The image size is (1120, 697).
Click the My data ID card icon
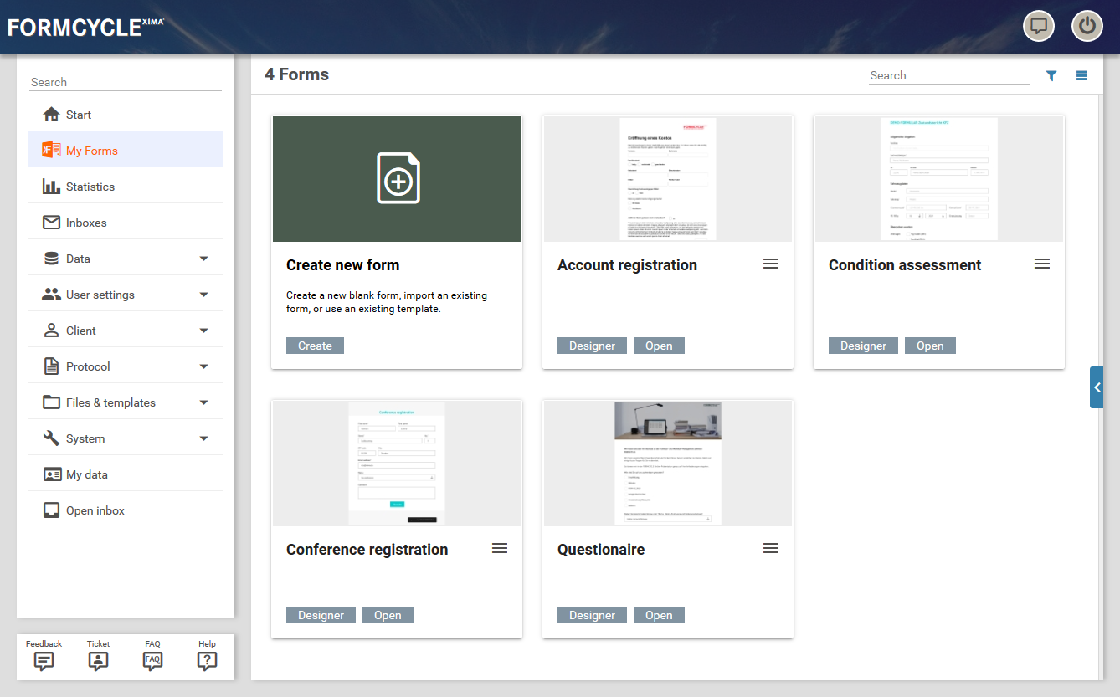point(52,474)
